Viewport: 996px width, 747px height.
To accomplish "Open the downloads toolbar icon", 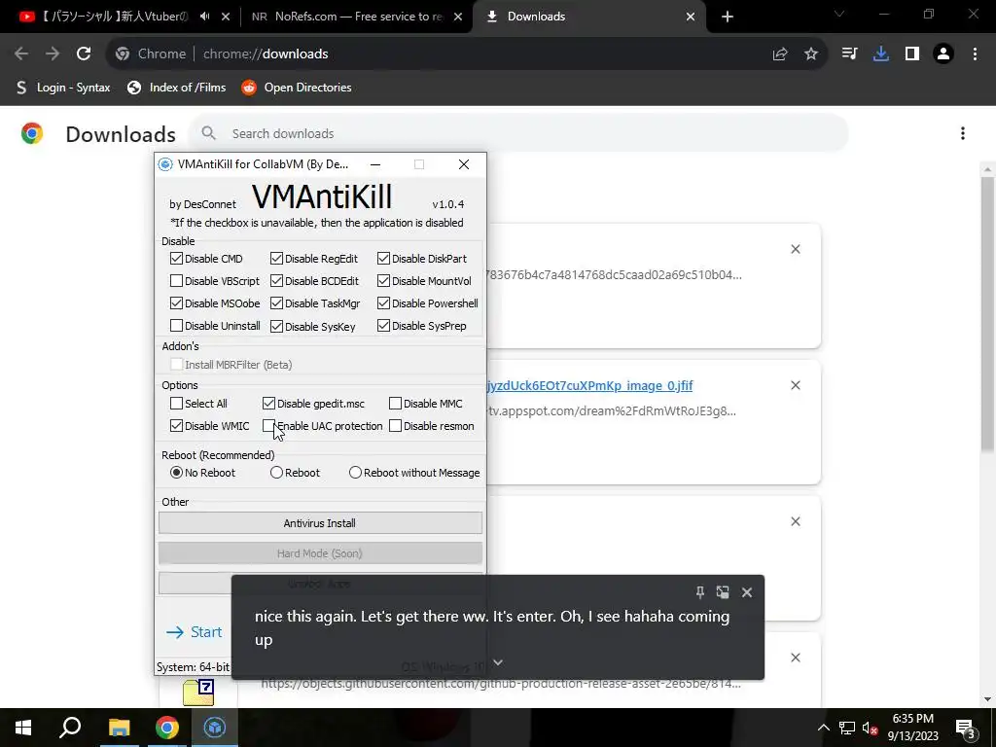I will click(880, 54).
